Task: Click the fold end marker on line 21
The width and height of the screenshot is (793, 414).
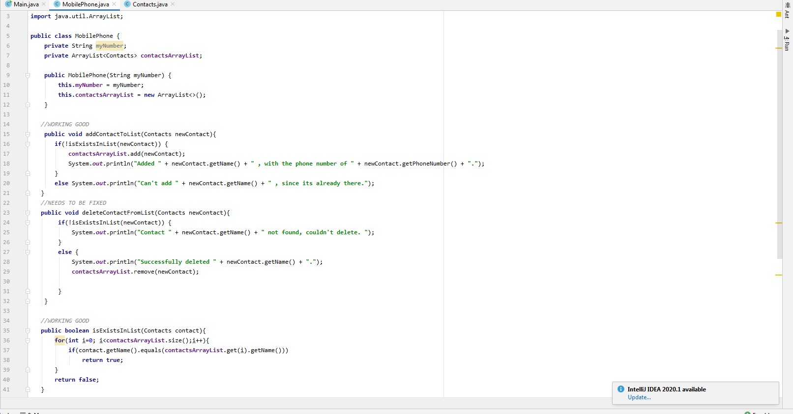Action: pos(28,193)
